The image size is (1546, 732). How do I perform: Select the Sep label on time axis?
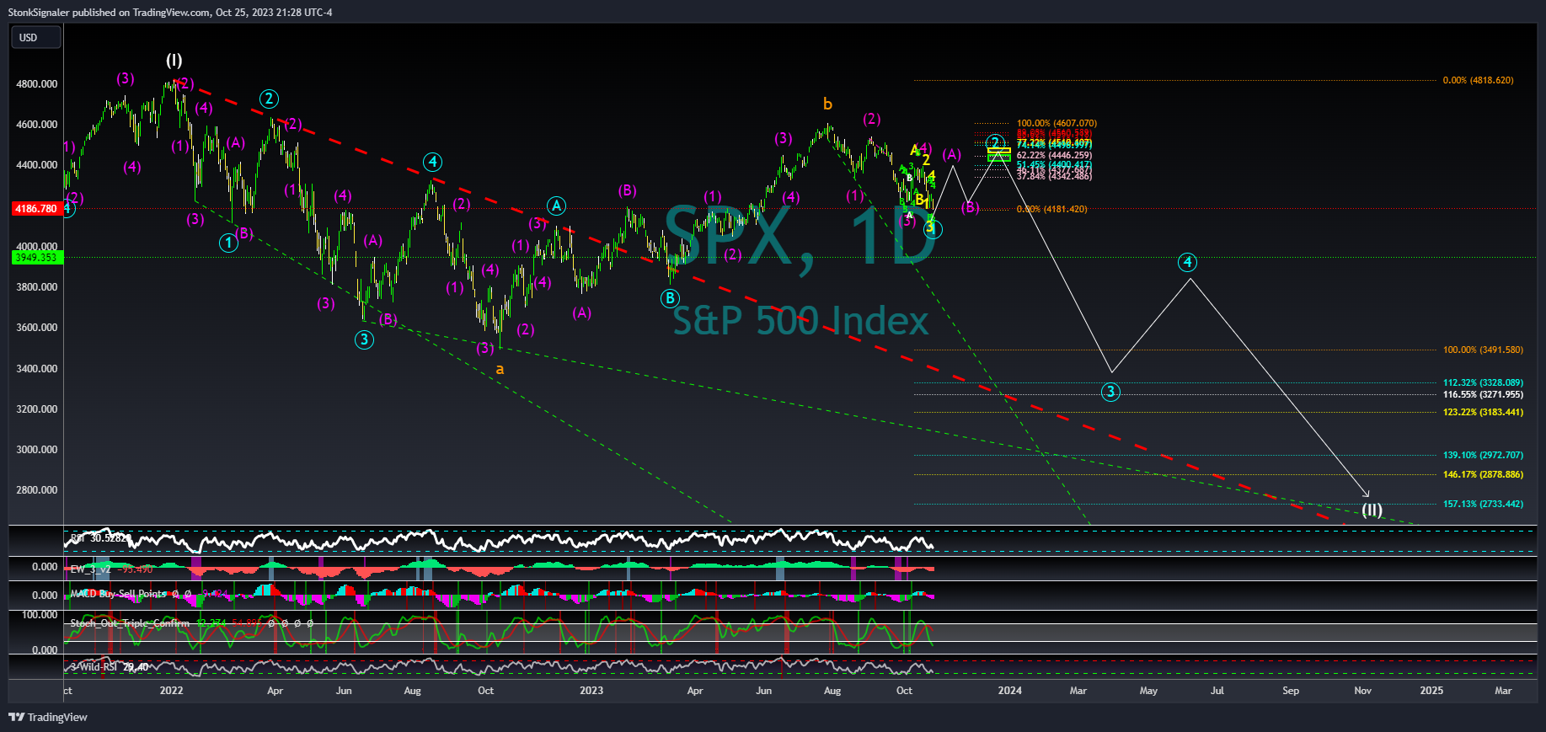(1291, 691)
